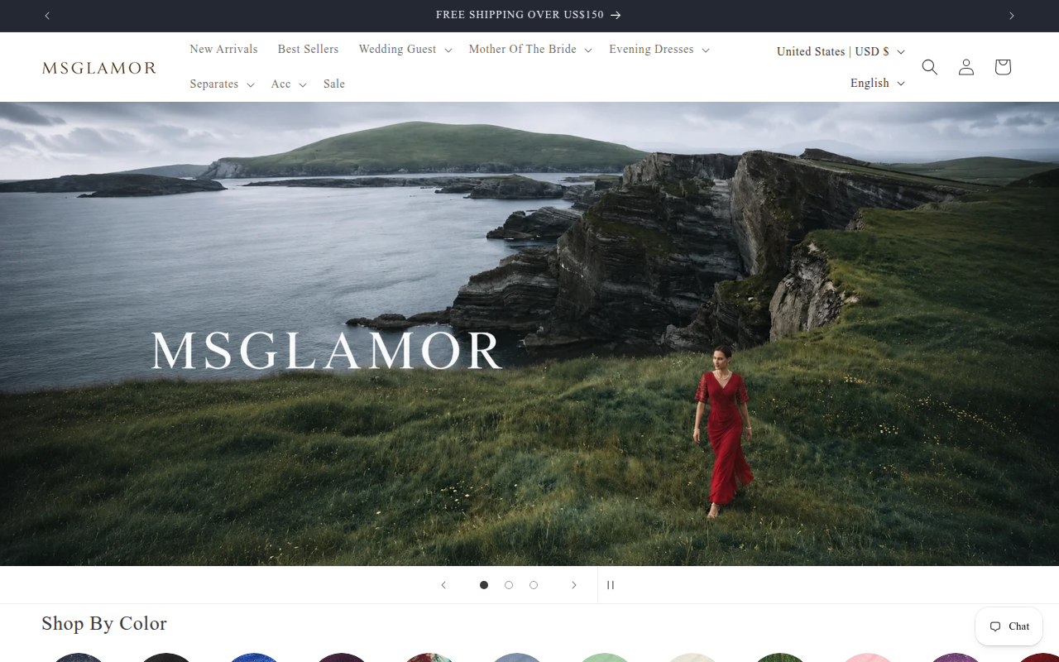Pause the hero slideshow
Screen dimensions: 1059x662
coord(611,585)
